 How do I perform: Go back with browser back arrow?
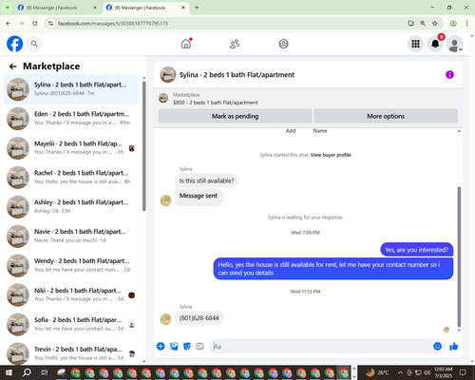9,23
